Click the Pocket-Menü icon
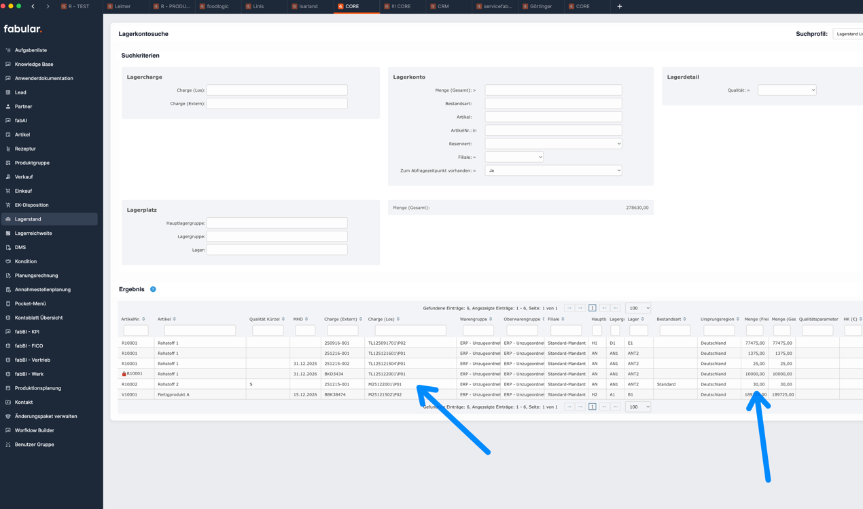Viewport: 863px width, 509px height. click(x=8, y=303)
